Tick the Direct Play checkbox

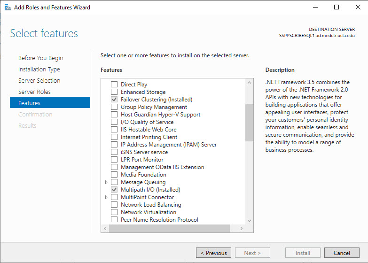[x=114, y=85]
